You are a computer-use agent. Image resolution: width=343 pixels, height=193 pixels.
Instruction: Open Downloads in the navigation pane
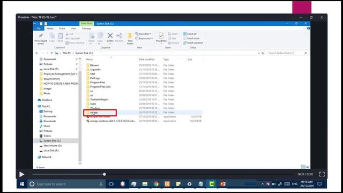click(49, 121)
